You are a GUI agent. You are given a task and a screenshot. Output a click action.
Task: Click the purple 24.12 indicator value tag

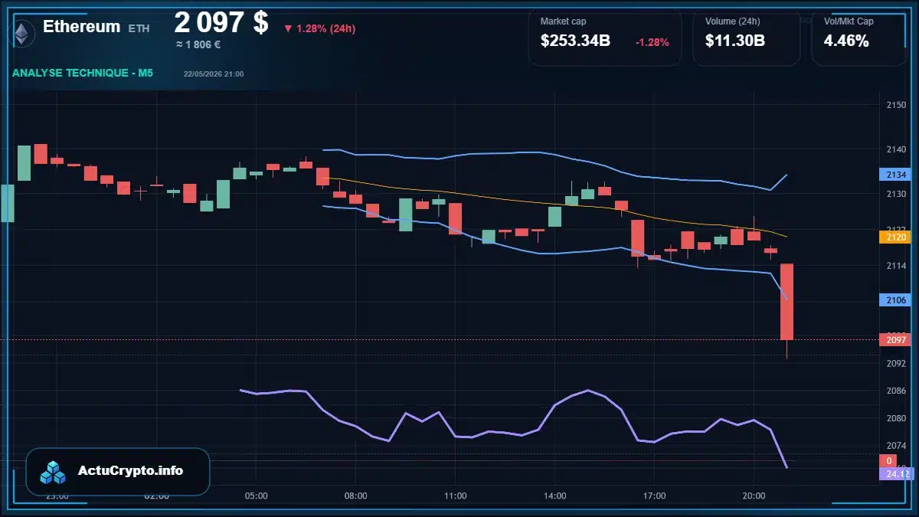896,473
